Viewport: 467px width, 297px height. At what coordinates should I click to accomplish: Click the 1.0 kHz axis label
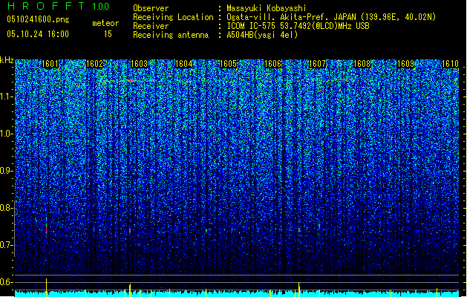[x=7, y=134]
